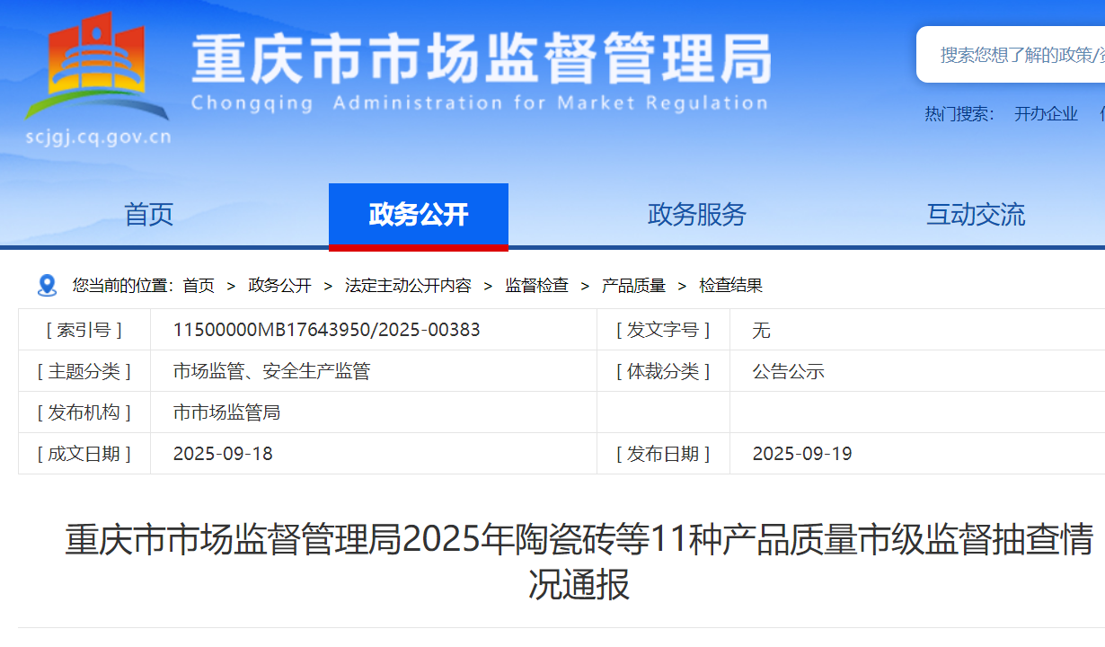Open the 政务服务 navigation tab
The image size is (1105, 647).
click(x=697, y=215)
